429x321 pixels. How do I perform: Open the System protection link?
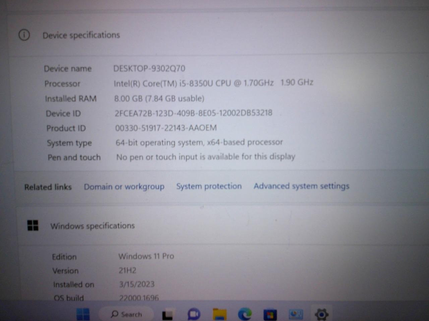click(x=209, y=186)
